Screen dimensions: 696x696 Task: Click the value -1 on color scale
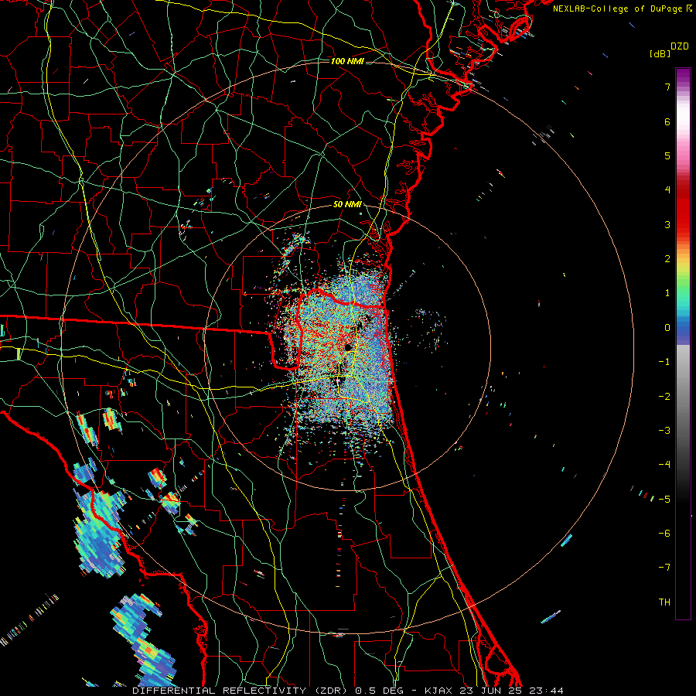pyautogui.click(x=664, y=361)
